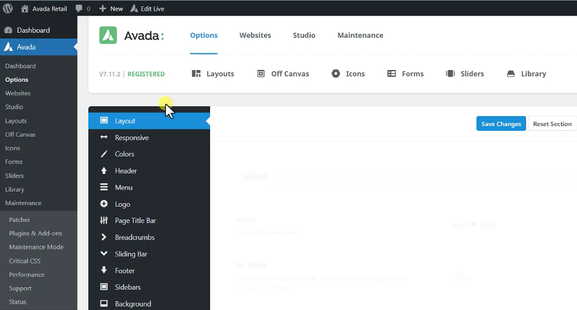
Task: Open the Studio tab
Action: point(304,36)
